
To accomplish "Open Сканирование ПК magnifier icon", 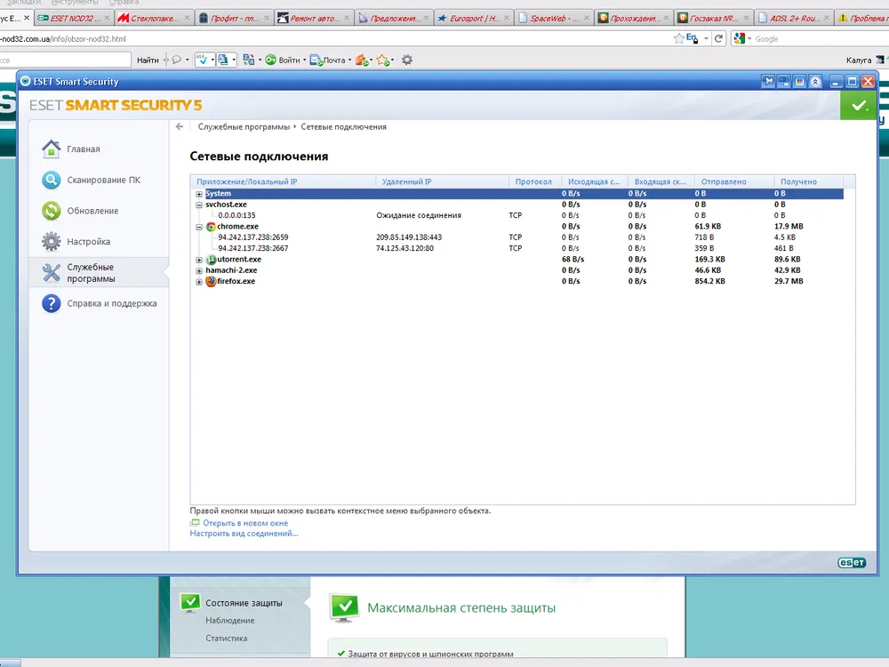I will click(52, 181).
